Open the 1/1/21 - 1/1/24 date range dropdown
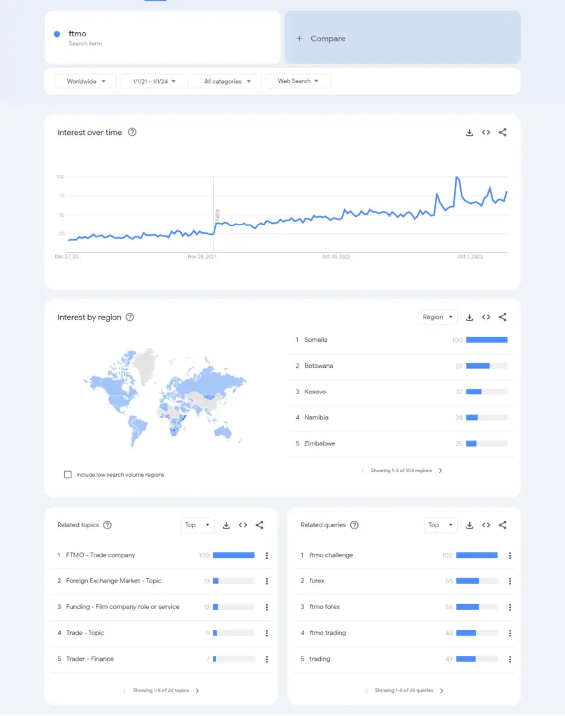565x716 pixels. pyautogui.click(x=154, y=81)
